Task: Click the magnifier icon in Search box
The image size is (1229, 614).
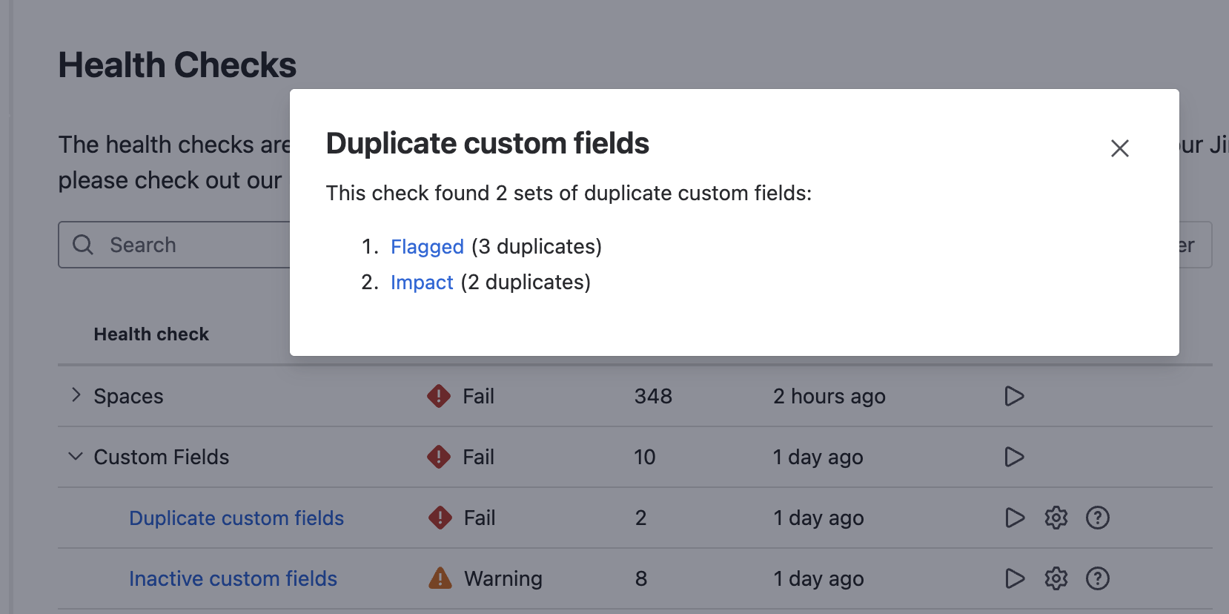Action: point(83,245)
